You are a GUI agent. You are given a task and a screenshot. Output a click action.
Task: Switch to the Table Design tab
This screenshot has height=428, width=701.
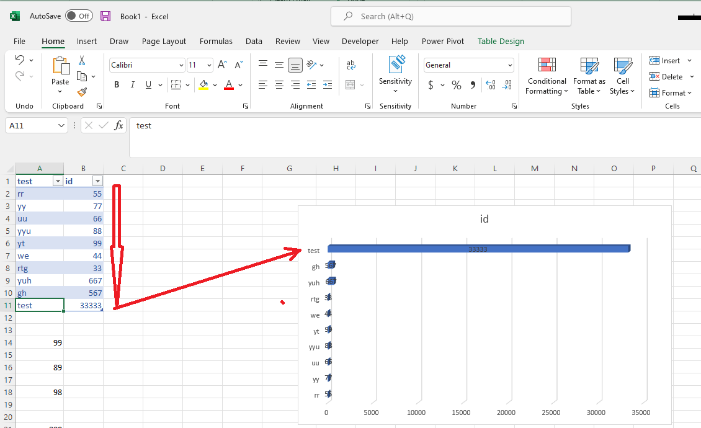[501, 41]
